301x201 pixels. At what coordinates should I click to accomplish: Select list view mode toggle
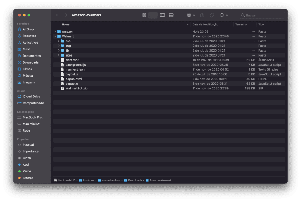pyautogui.click(x=153, y=15)
